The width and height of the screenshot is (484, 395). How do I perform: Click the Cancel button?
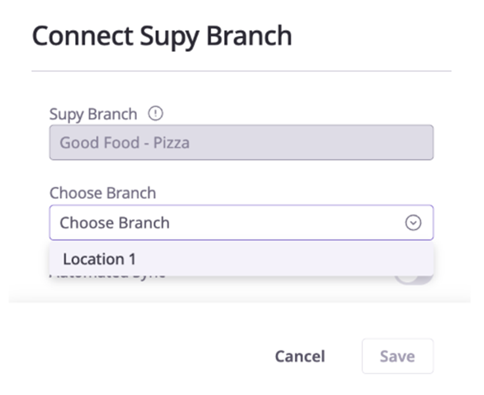(x=299, y=357)
